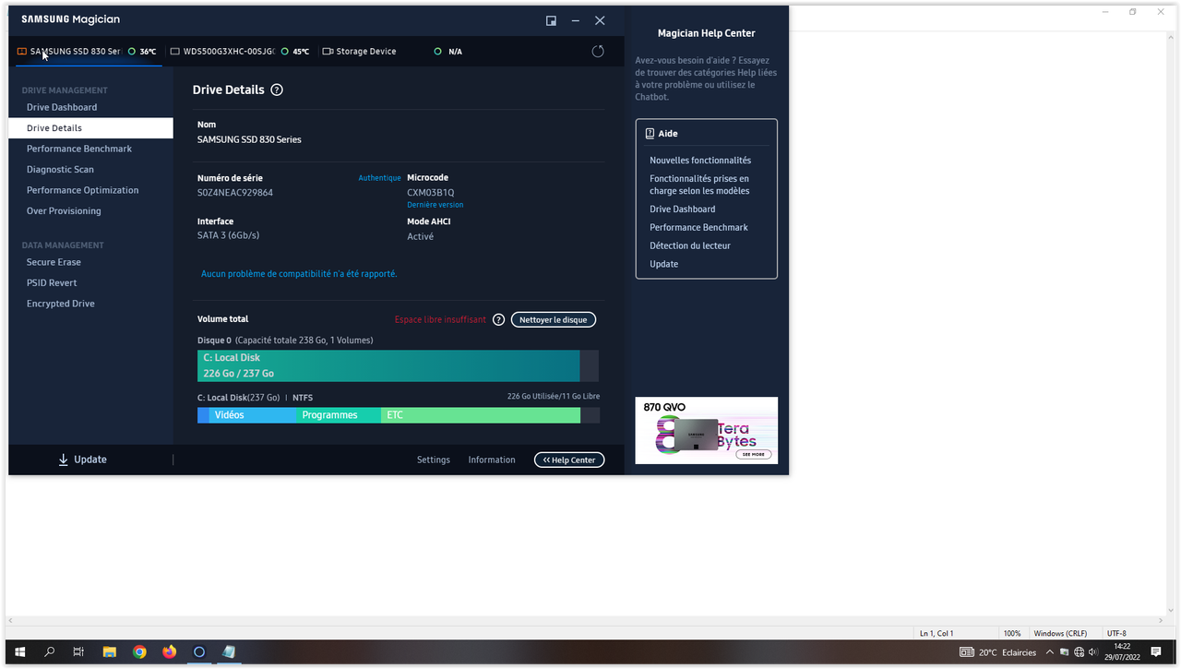Viewport: 1181px width, 669px height.
Task: Click the Ln 1, Col 1 indicator in Notepad
Action: pyautogui.click(x=936, y=634)
